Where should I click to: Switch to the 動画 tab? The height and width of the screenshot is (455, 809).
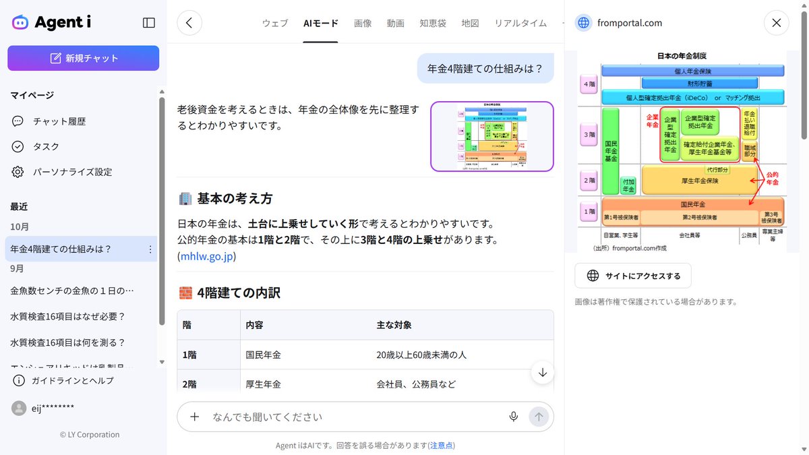(x=396, y=23)
